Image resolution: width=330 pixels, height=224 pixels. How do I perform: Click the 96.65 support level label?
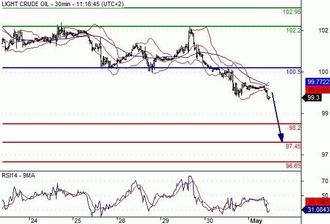click(293, 166)
